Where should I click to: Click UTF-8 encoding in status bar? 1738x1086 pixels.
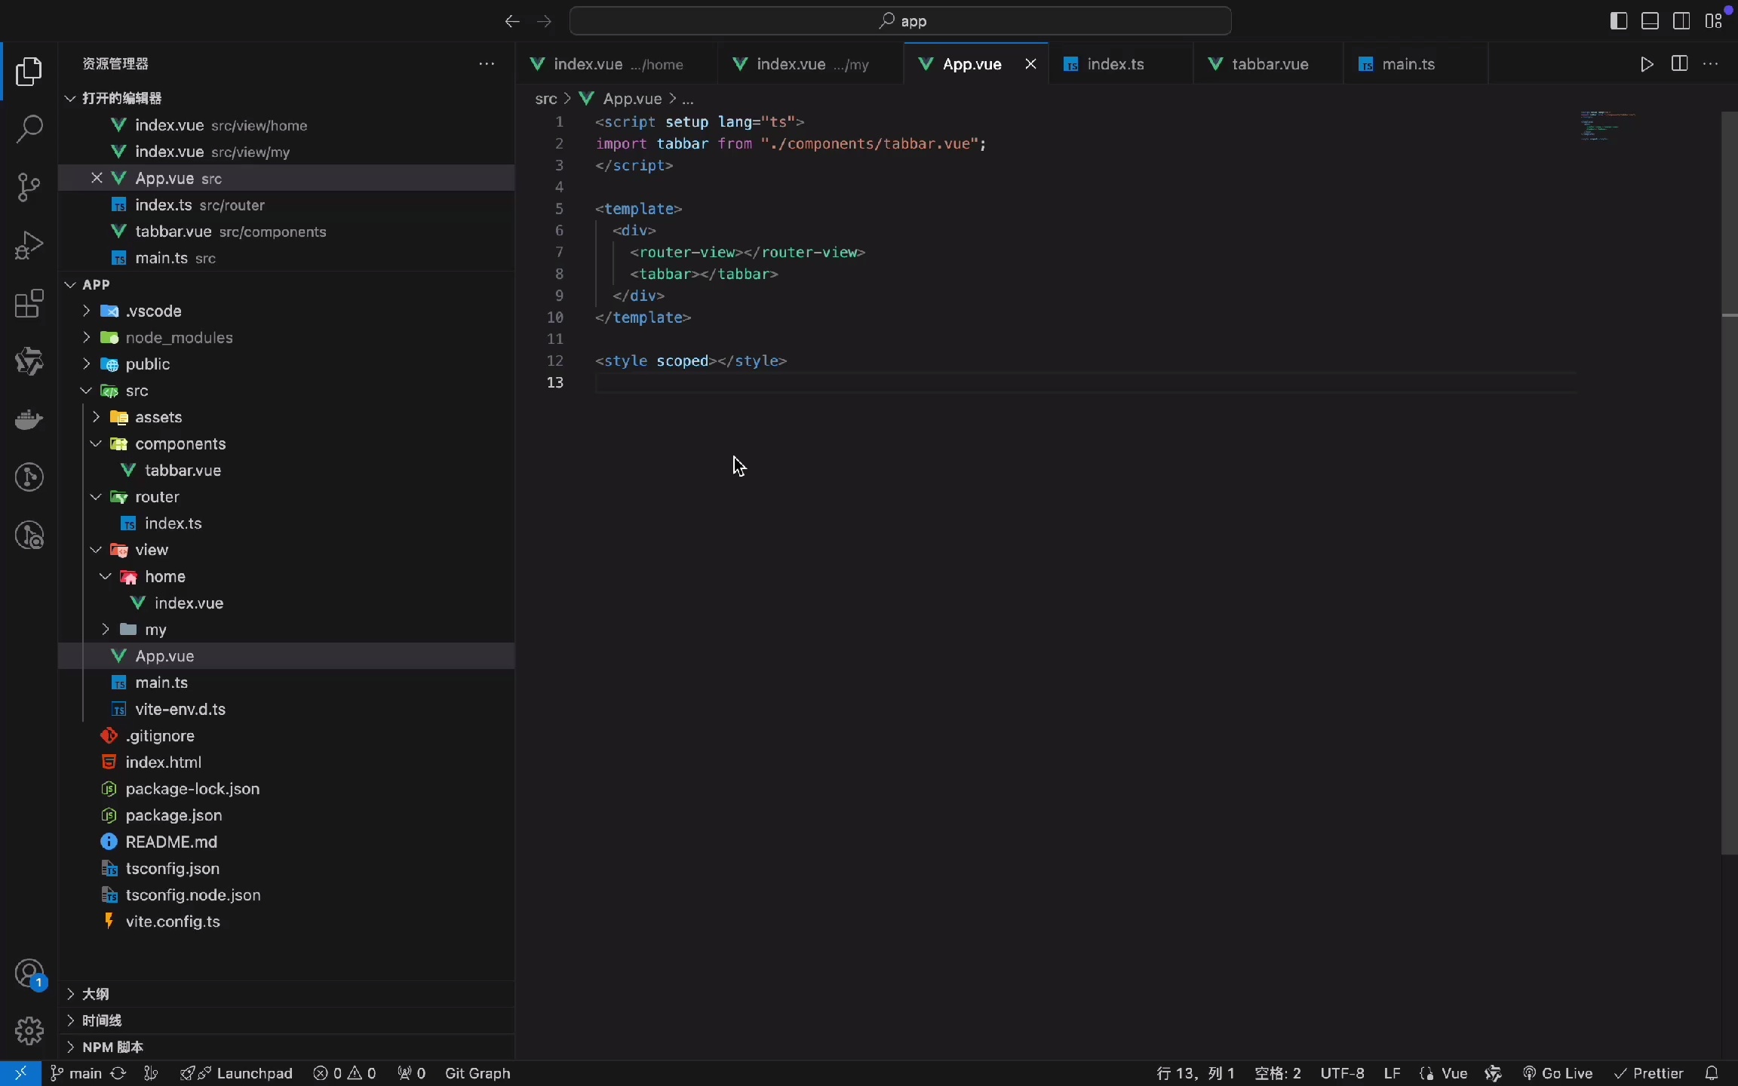coord(1342,1072)
